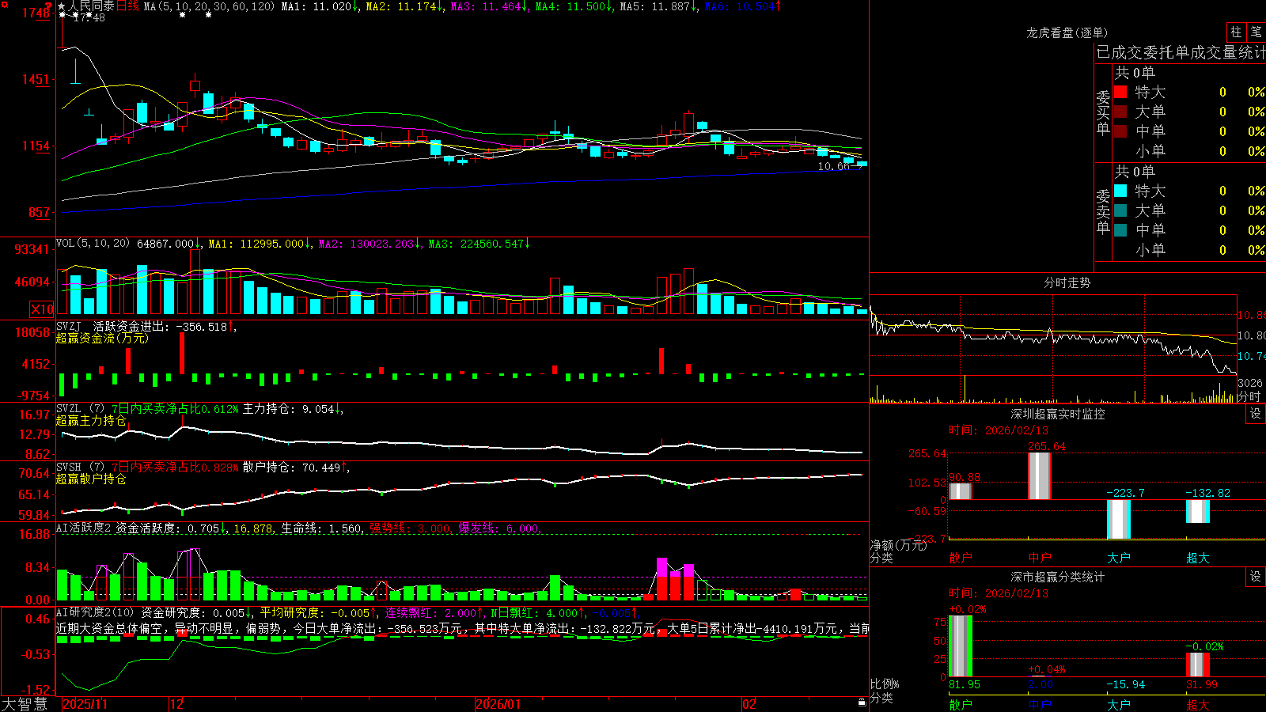The width and height of the screenshot is (1266, 712).
Task: Click the 2026/01 timeline marker
Action: 498,704
